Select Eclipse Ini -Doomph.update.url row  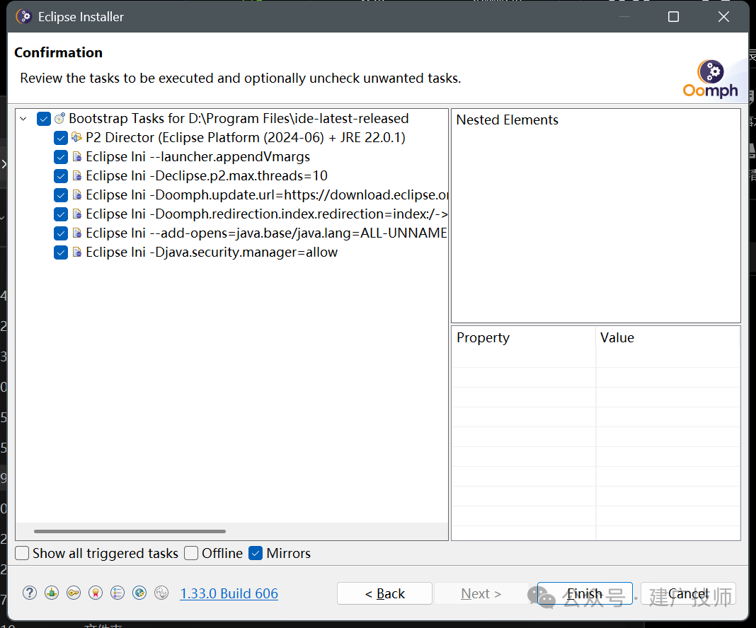pyautogui.click(x=267, y=195)
